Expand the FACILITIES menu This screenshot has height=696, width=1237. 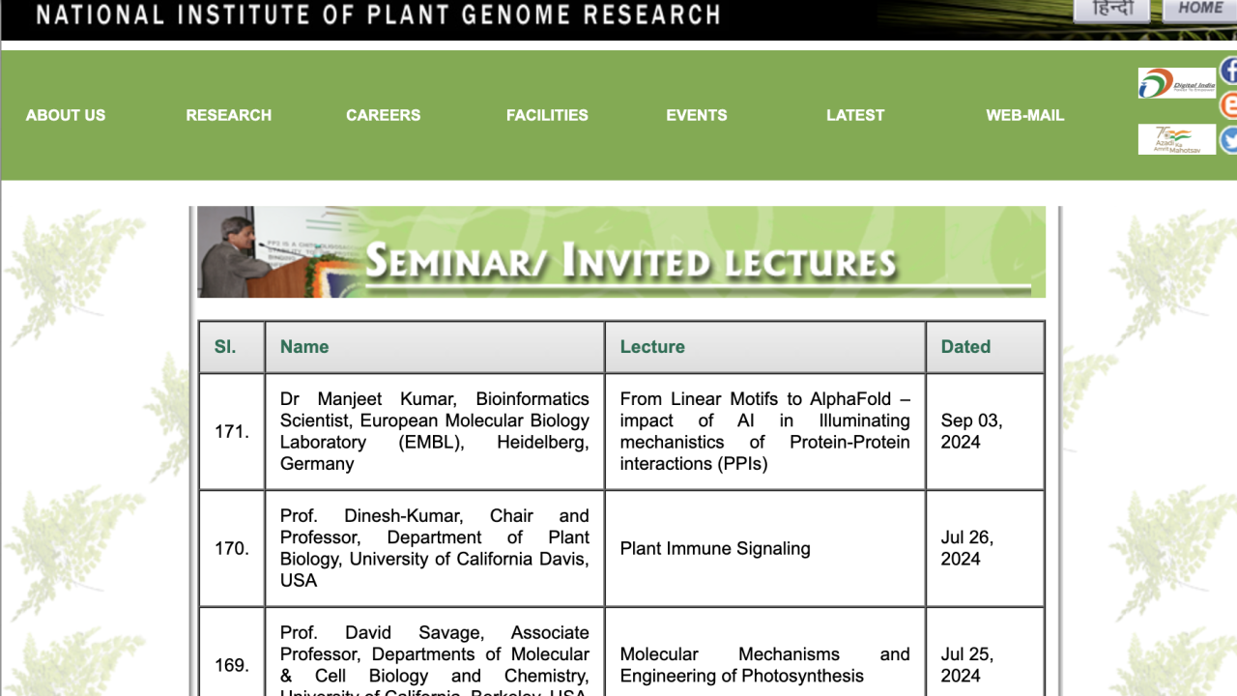547,115
